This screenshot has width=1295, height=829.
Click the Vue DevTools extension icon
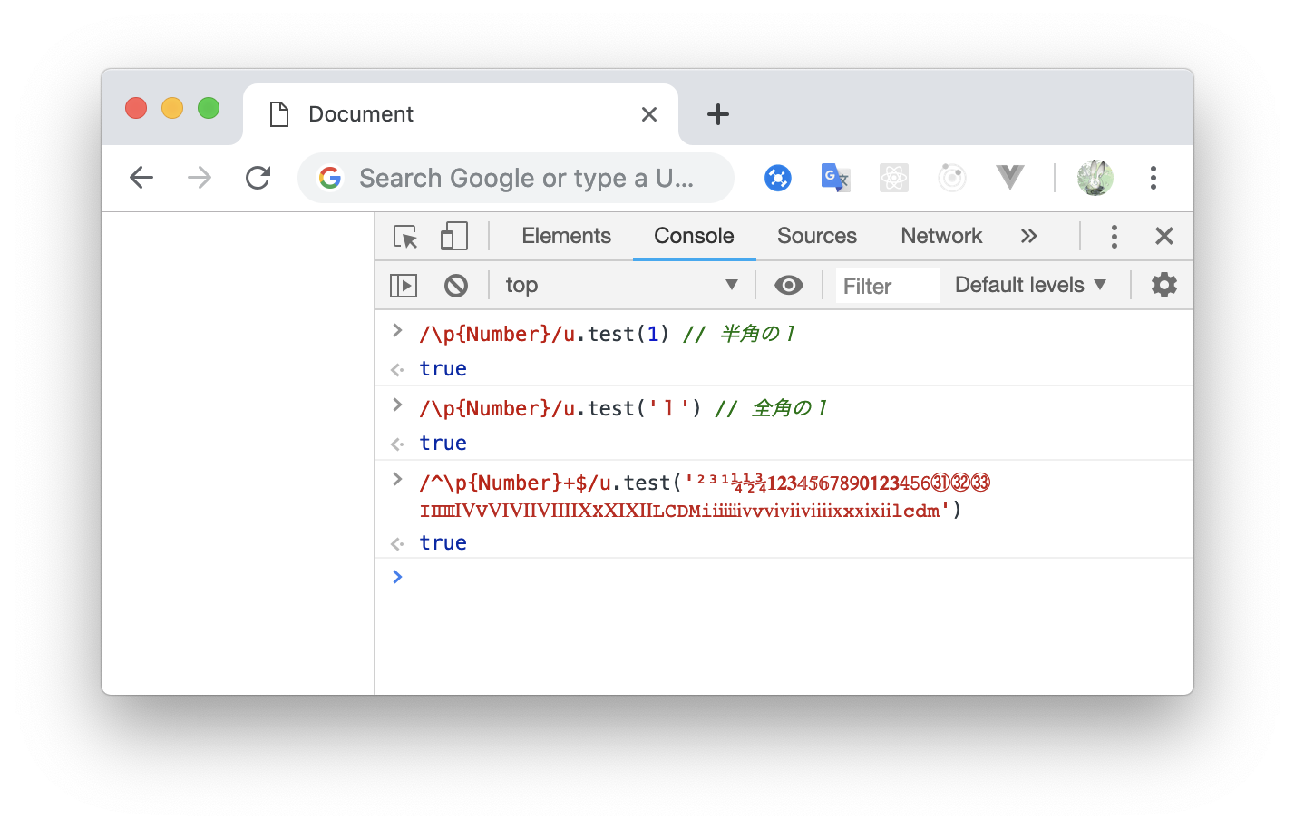pyautogui.click(x=1009, y=178)
